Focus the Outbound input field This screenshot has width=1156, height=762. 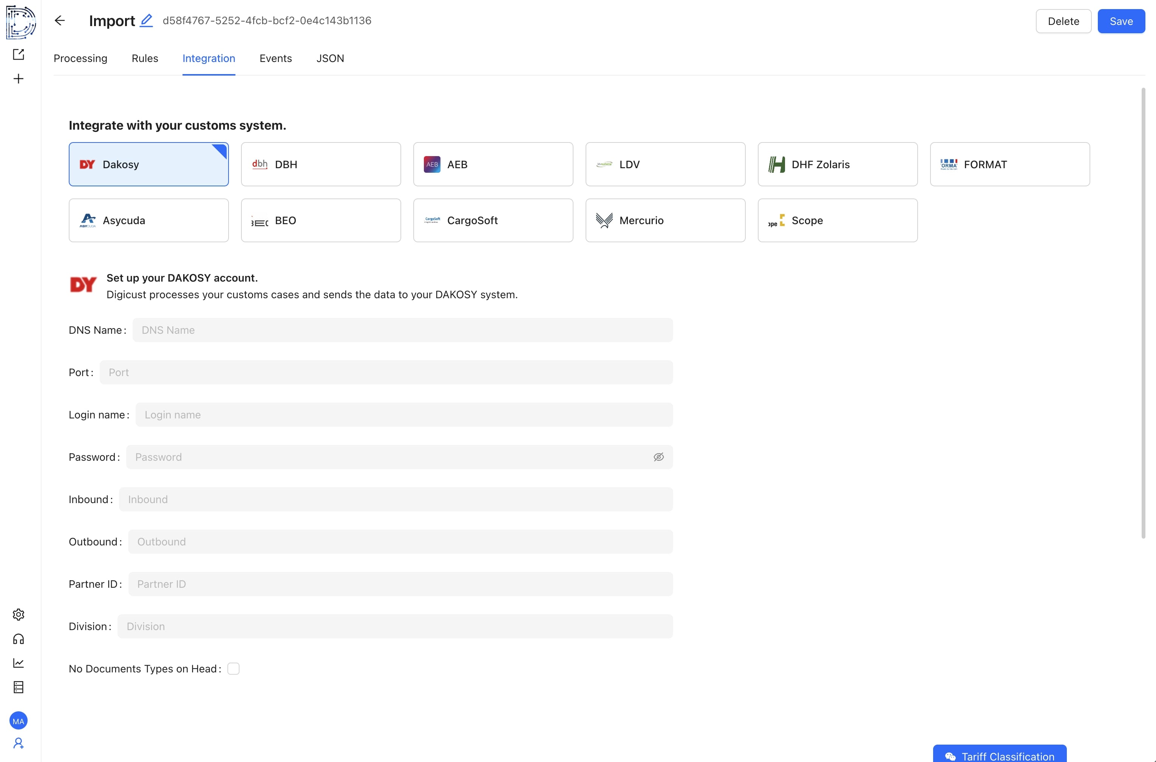point(401,541)
